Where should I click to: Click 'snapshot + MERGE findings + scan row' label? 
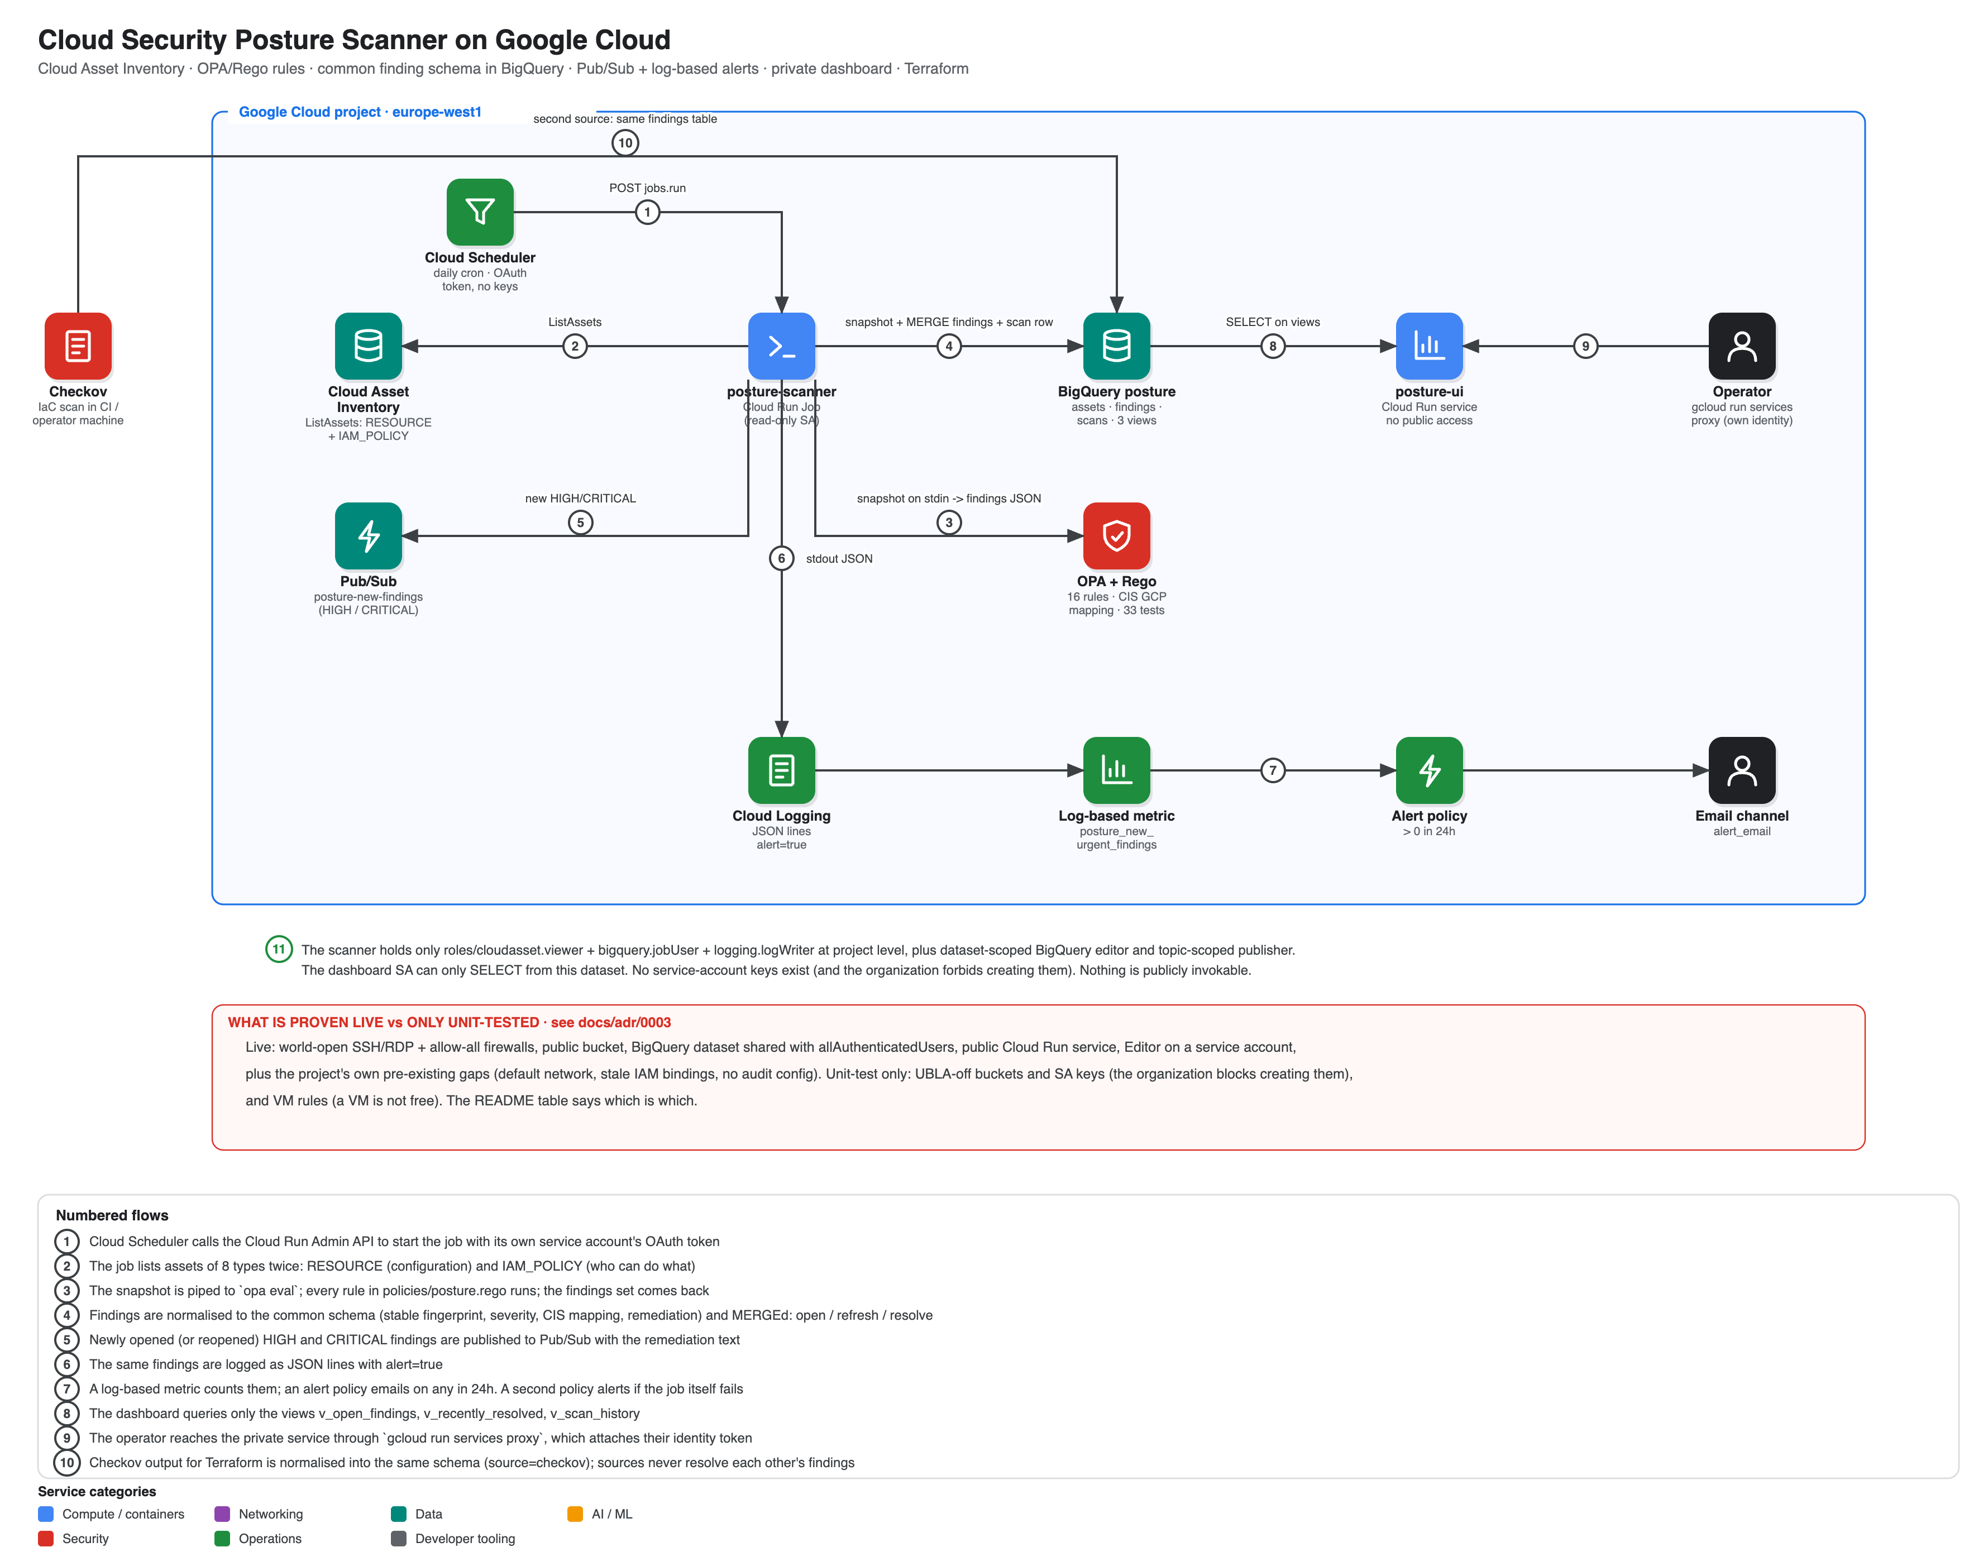coord(948,322)
